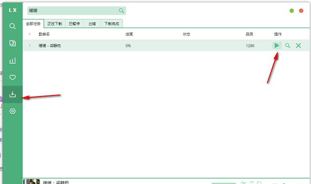Click the LX logo in the sidebar
311x184 pixels.
(13, 10)
